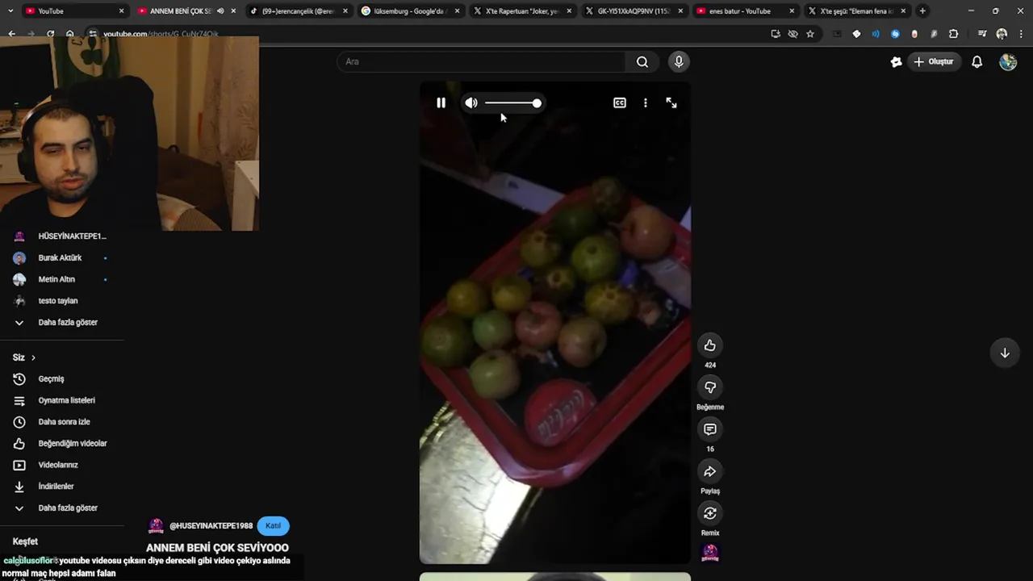Open the Oluştur create button
Image resolution: width=1033 pixels, height=581 pixels.
pos(933,61)
